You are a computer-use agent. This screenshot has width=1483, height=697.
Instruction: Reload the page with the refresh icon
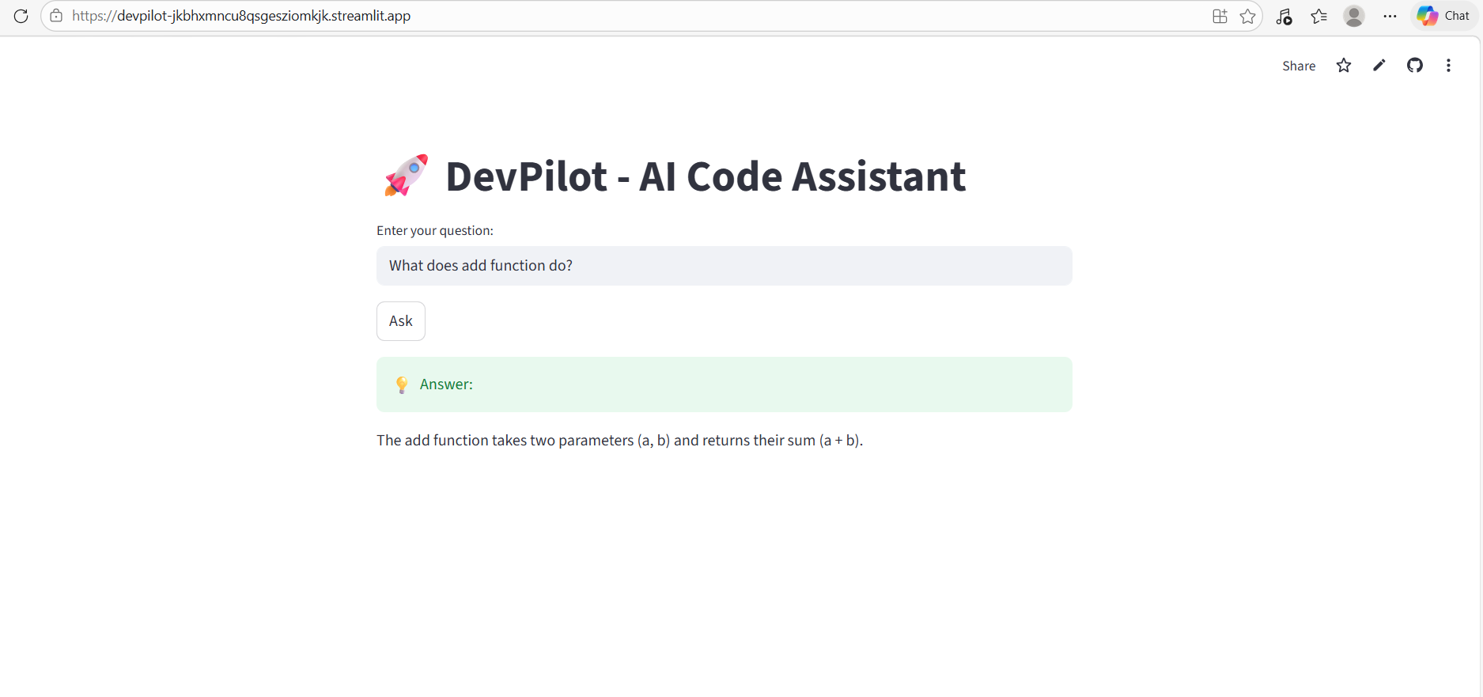[x=21, y=16]
